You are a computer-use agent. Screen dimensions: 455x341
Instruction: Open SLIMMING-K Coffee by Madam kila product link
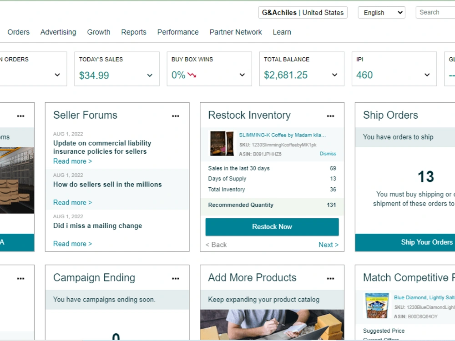(283, 135)
